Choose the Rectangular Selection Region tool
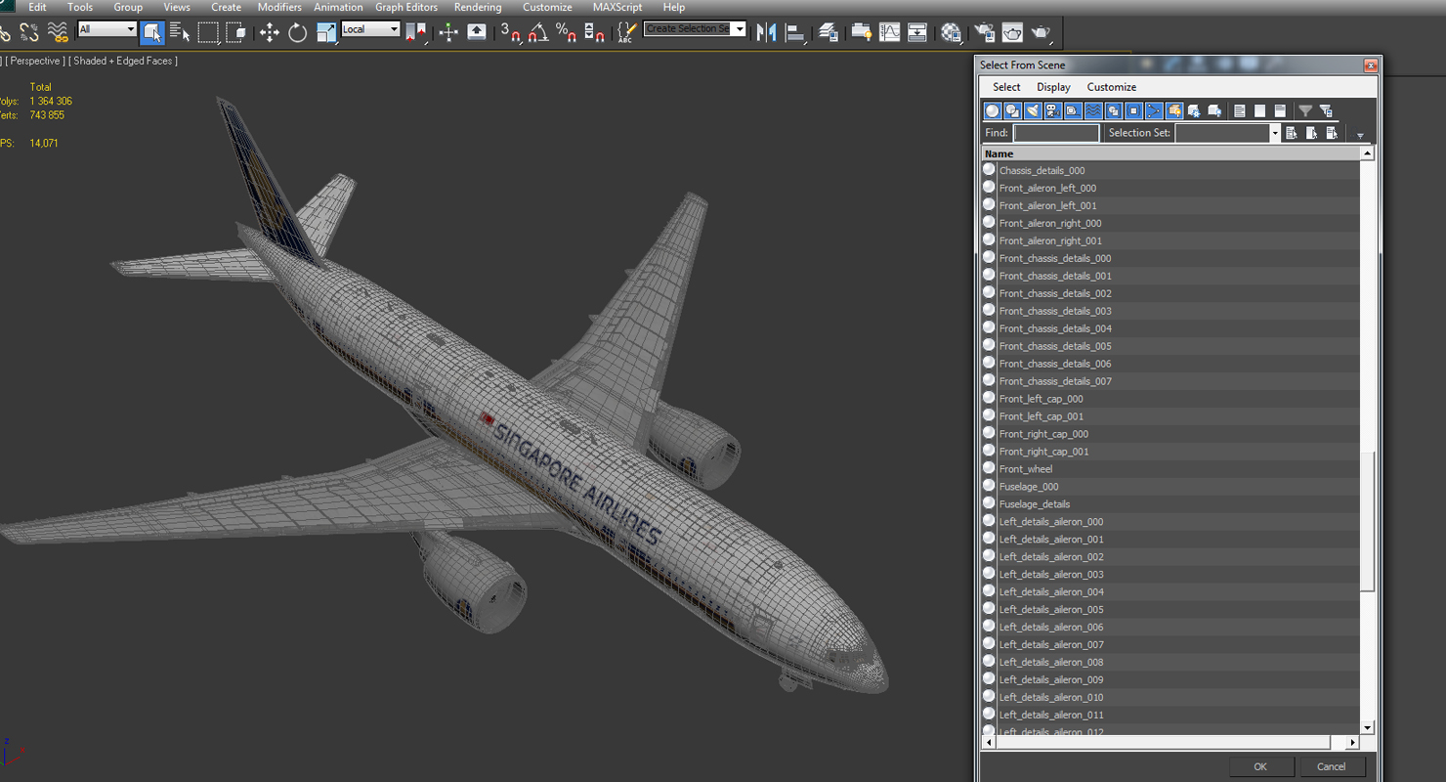 coord(208,32)
